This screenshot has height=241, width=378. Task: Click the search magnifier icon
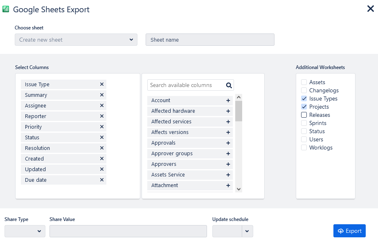[x=229, y=85]
